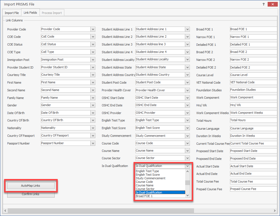Select Broad FOE 1 from dropdown list
Viewport: 280px width, 216px height.
(144, 196)
